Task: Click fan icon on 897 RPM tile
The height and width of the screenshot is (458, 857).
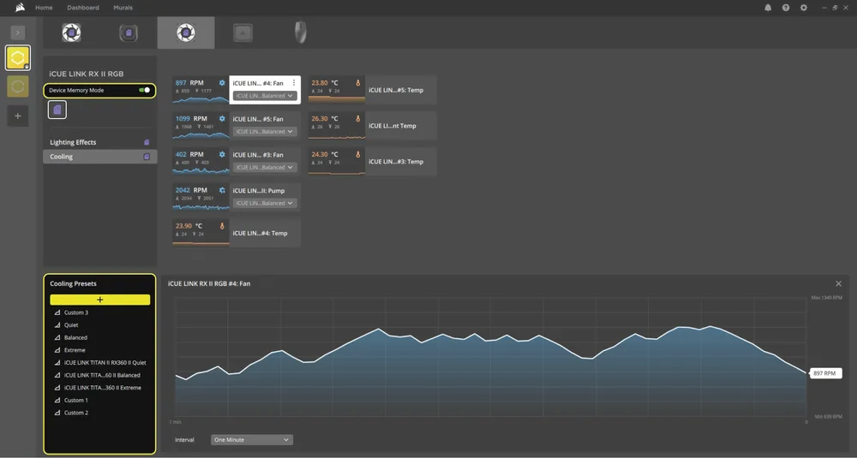Action: point(222,83)
